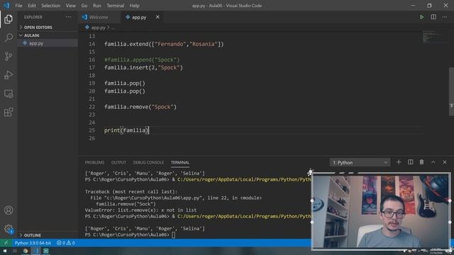Open the Extensions view
The image size is (454, 255).
(9, 112)
